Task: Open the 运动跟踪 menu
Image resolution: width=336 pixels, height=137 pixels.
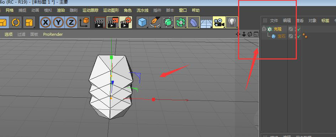Action: pyautogui.click(x=90, y=10)
